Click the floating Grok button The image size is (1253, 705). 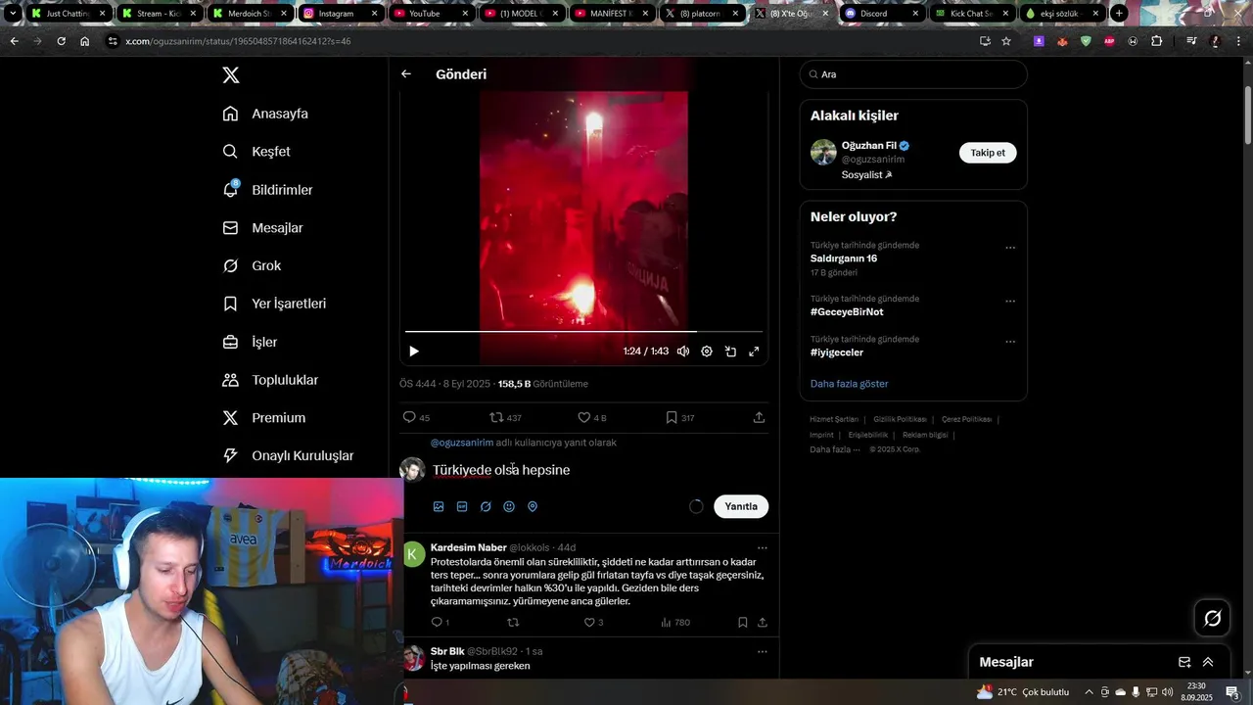click(1212, 618)
